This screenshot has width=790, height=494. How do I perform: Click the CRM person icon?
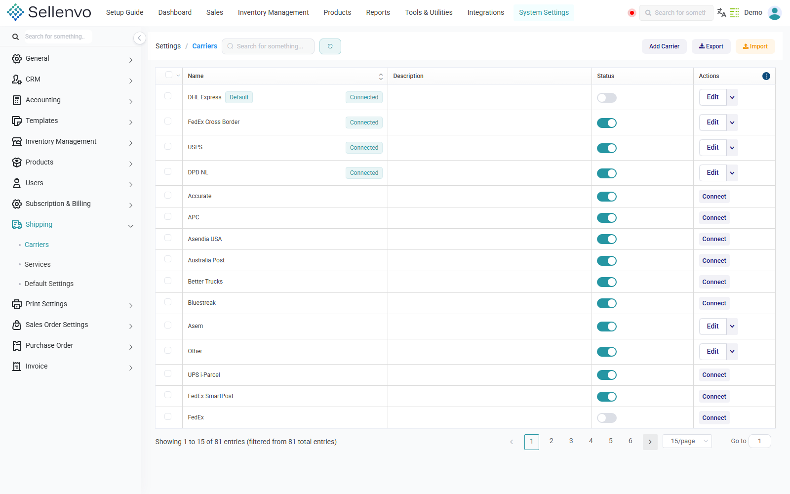pyautogui.click(x=17, y=80)
